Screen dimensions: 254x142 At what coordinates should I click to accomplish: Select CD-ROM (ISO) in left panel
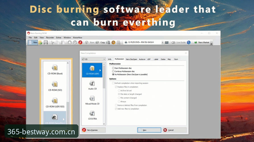[55, 86]
